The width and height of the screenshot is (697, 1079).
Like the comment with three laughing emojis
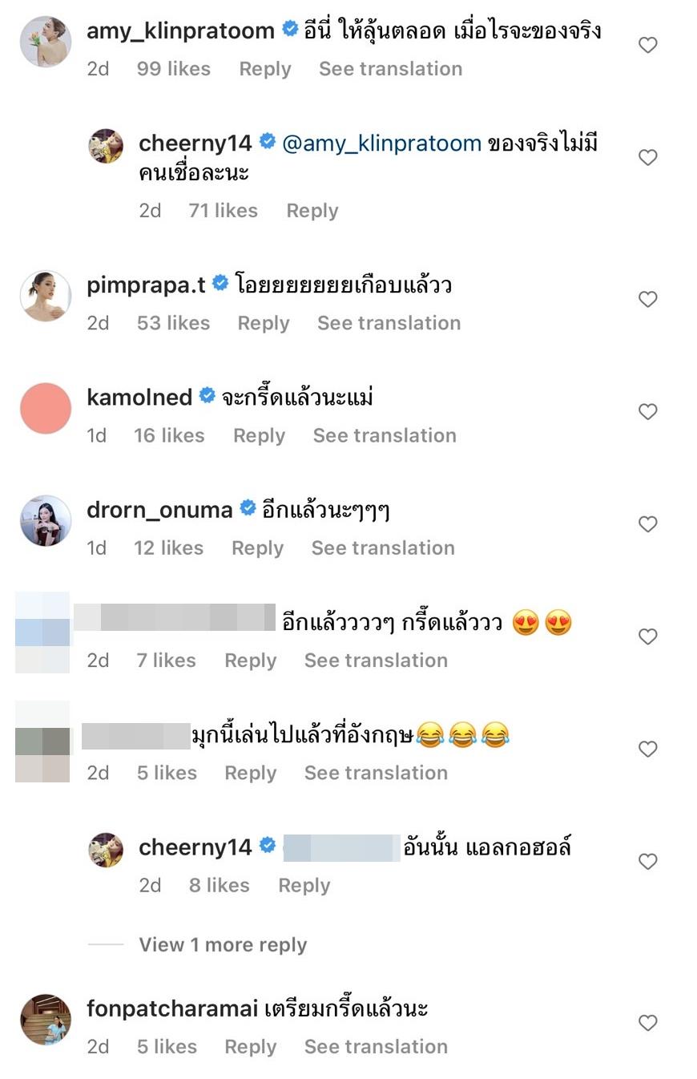tap(647, 750)
